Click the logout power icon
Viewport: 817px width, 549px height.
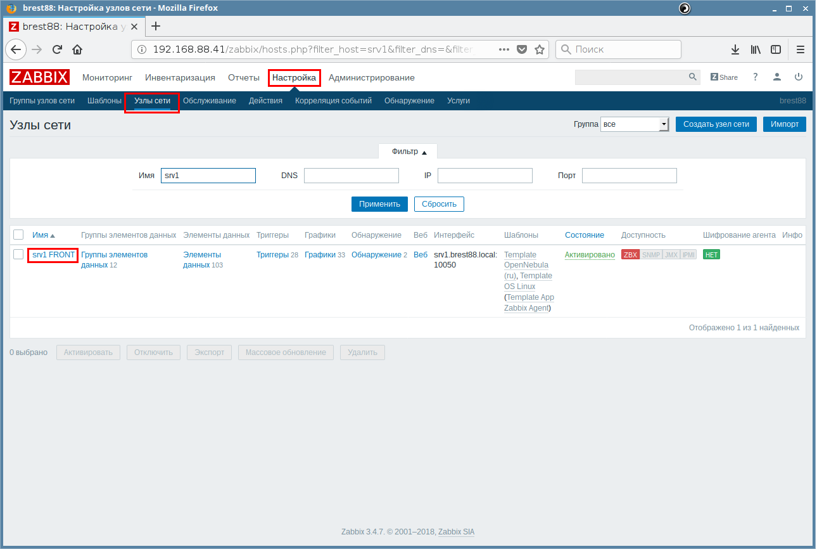[799, 77]
